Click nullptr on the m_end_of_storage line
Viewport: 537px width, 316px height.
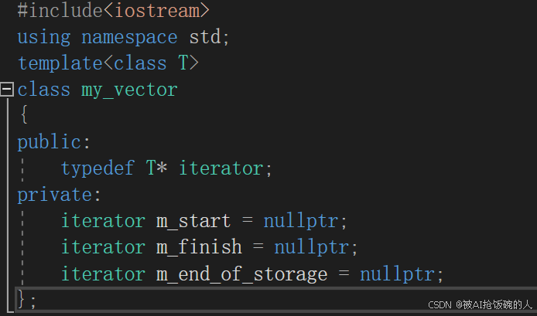(397, 275)
